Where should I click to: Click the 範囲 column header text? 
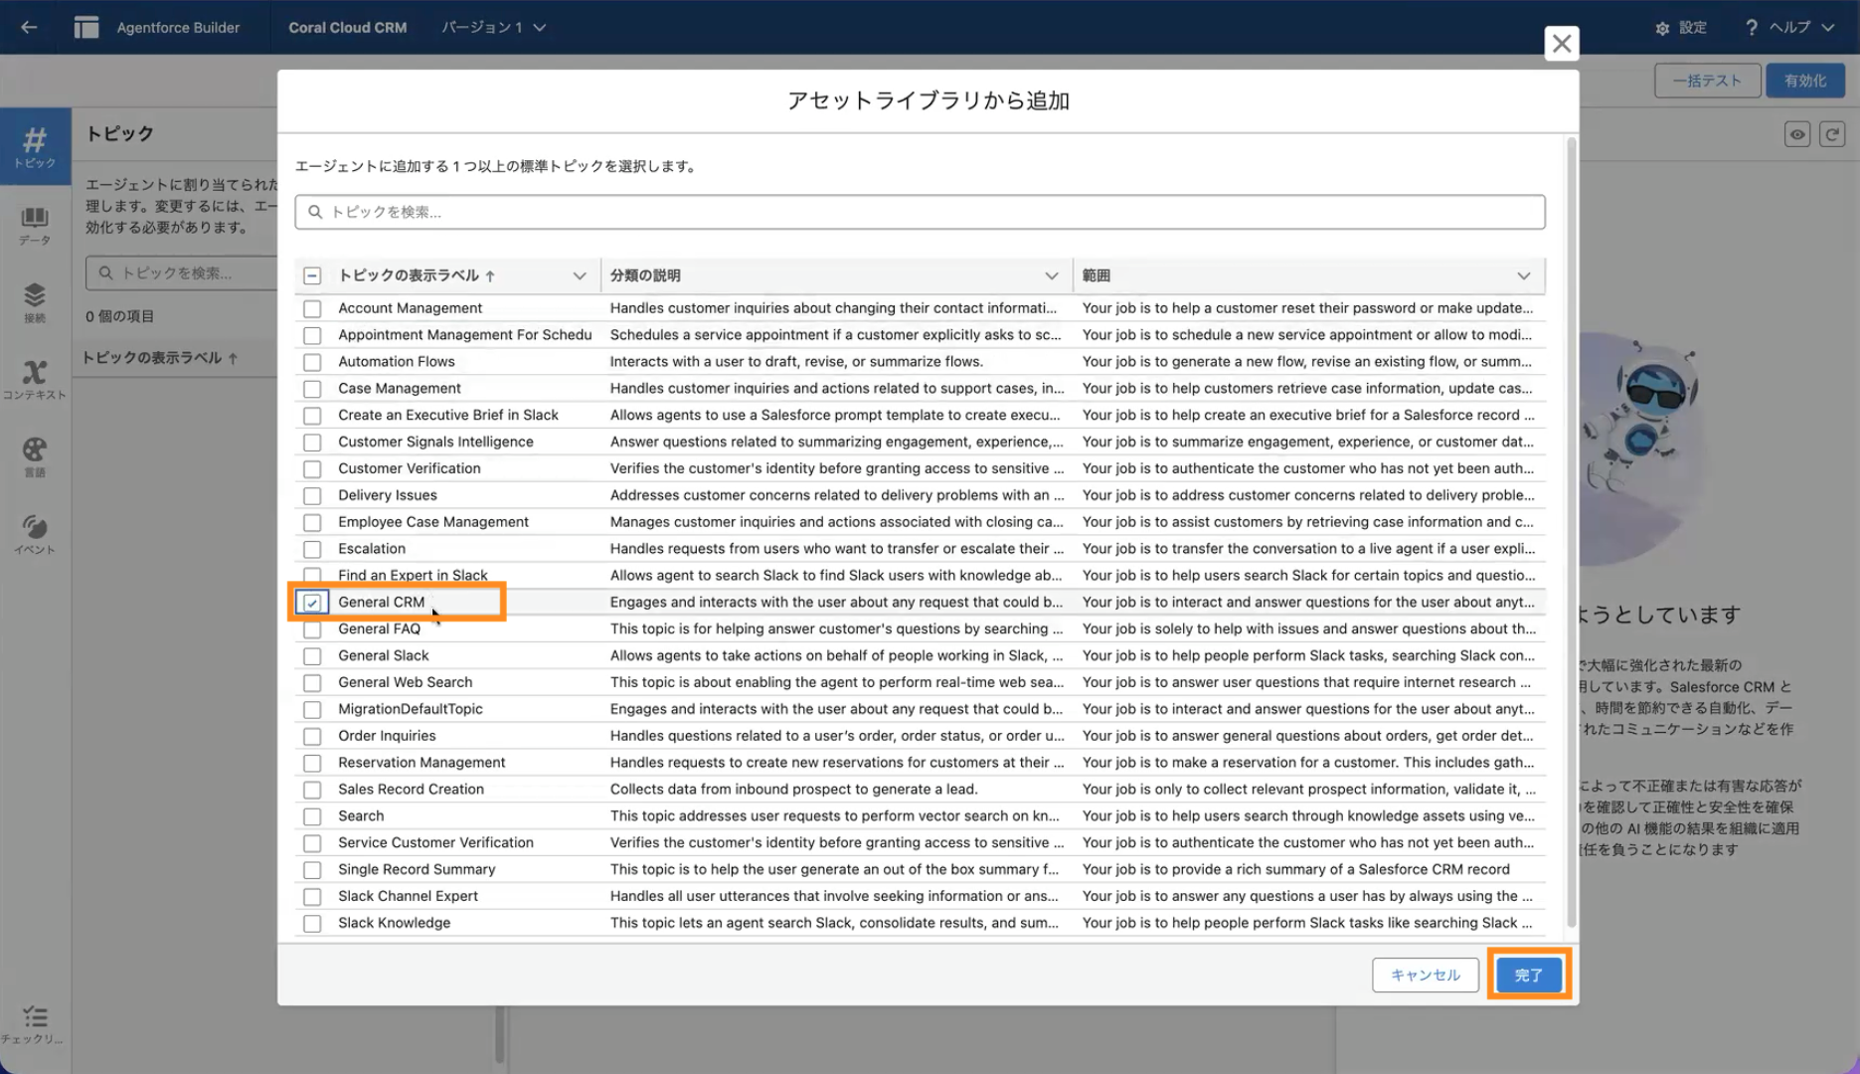click(x=1096, y=275)
